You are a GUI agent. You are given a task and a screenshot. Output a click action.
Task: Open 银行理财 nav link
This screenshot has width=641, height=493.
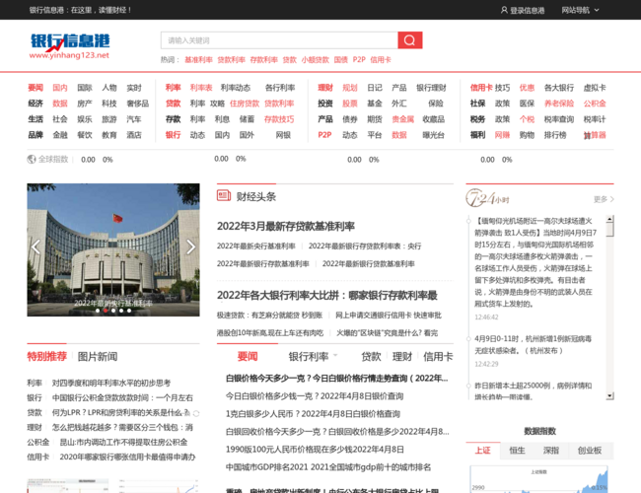click(431, 88)
